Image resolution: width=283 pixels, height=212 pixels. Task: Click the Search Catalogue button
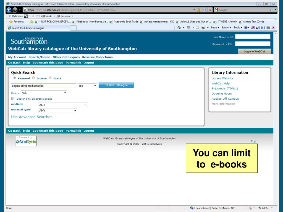click(116, 85)
